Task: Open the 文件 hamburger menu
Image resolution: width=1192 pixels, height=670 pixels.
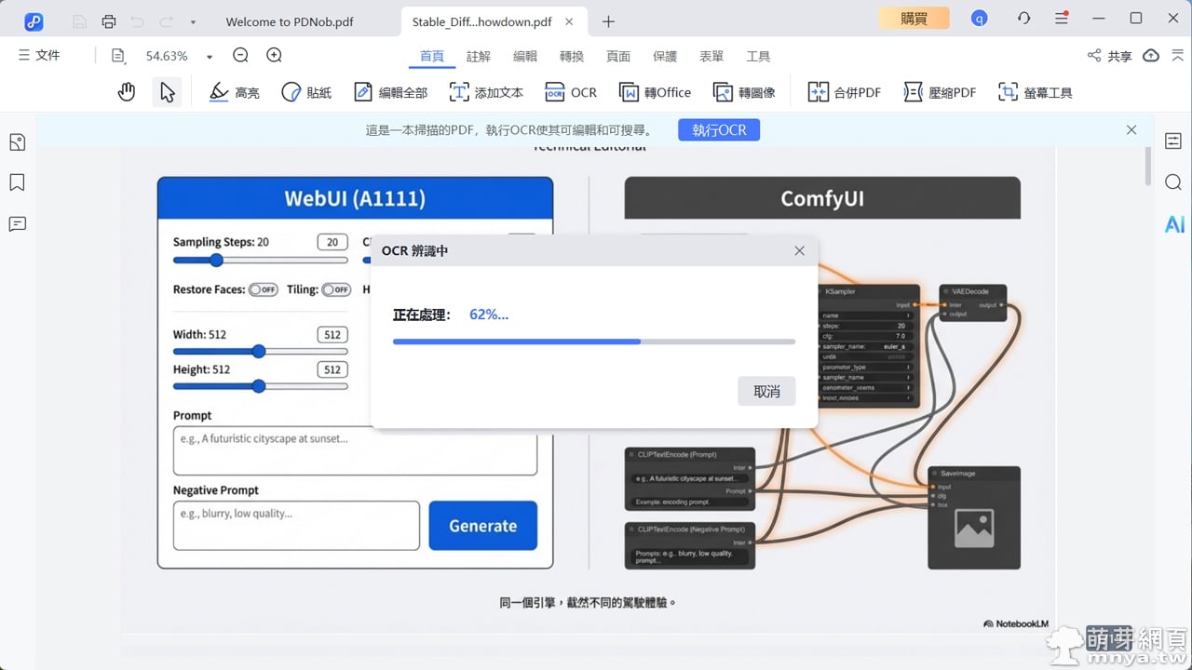Action: (x=39, y=56)
